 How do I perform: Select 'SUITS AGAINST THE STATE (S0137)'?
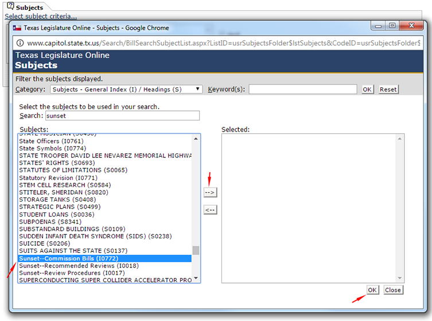(104, 251)
